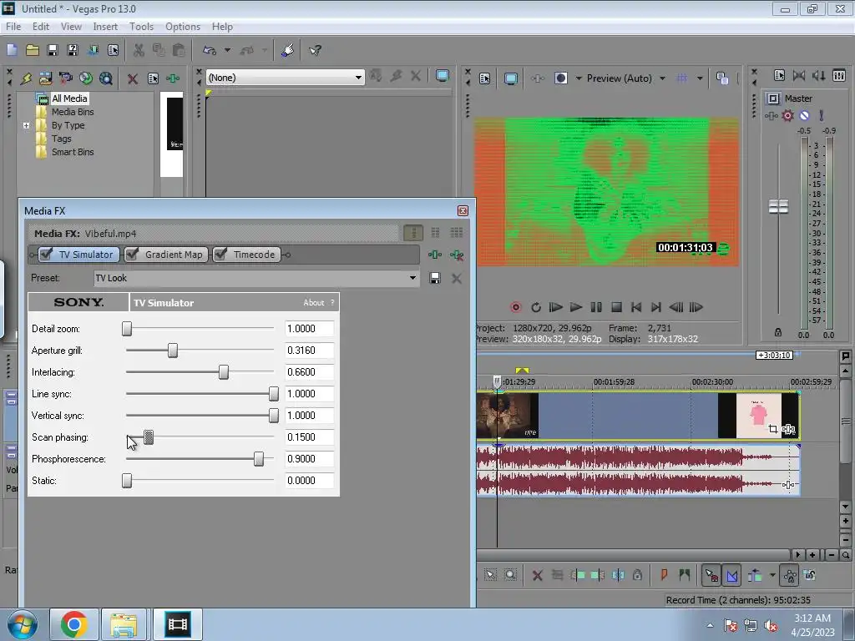Click the Split Screen View icon in preview

pyautogui.click(x=560, y=78)
